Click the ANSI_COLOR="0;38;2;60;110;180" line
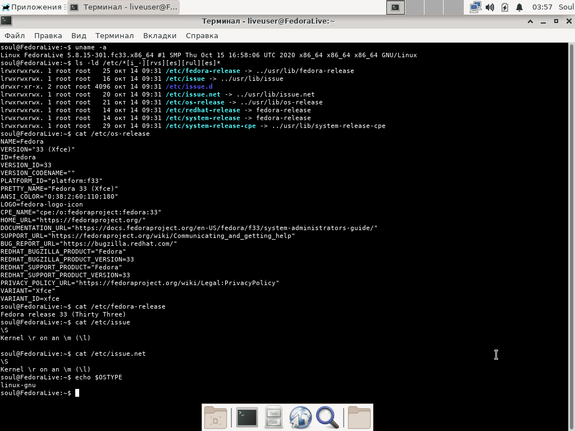575x431 pixels. tap(60, 196)
